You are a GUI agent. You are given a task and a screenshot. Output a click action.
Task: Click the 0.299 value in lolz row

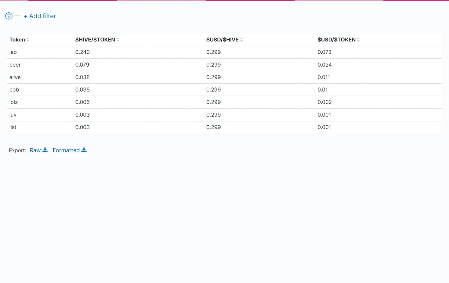(214, 102)
